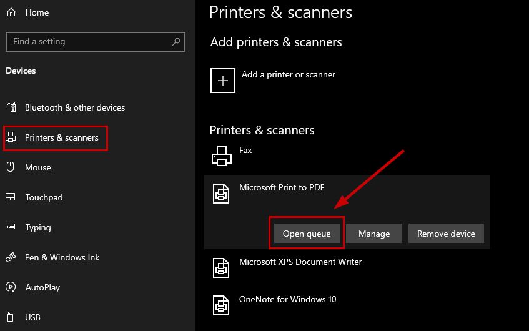The width and height of the screenshot is (529, 331).
Task: Go to Bluetooth & other devices
Action: pyautogui.click(x=74, y=107)
